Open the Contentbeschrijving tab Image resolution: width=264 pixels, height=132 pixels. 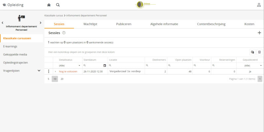pos(211,24)
